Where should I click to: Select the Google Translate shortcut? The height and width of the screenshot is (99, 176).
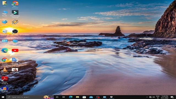click(x=15, y=61)
